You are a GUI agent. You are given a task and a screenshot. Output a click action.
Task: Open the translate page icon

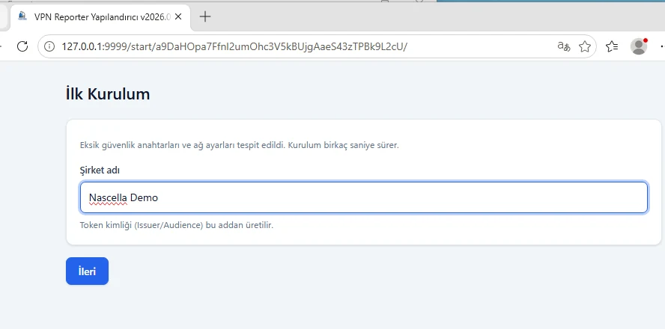(x=564, y=46)
